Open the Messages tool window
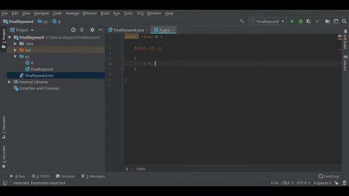 (93, 176)
